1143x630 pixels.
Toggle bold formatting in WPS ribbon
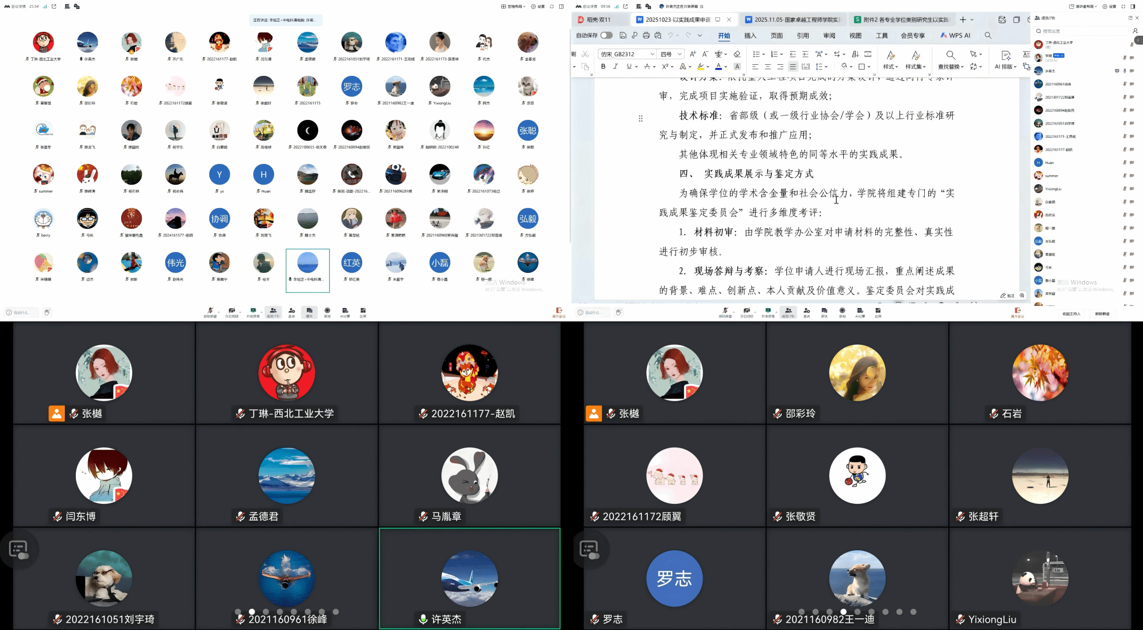click(x=603, y=66)
